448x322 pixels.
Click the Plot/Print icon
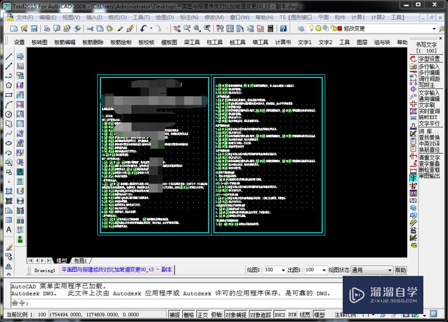coord(47,28)
